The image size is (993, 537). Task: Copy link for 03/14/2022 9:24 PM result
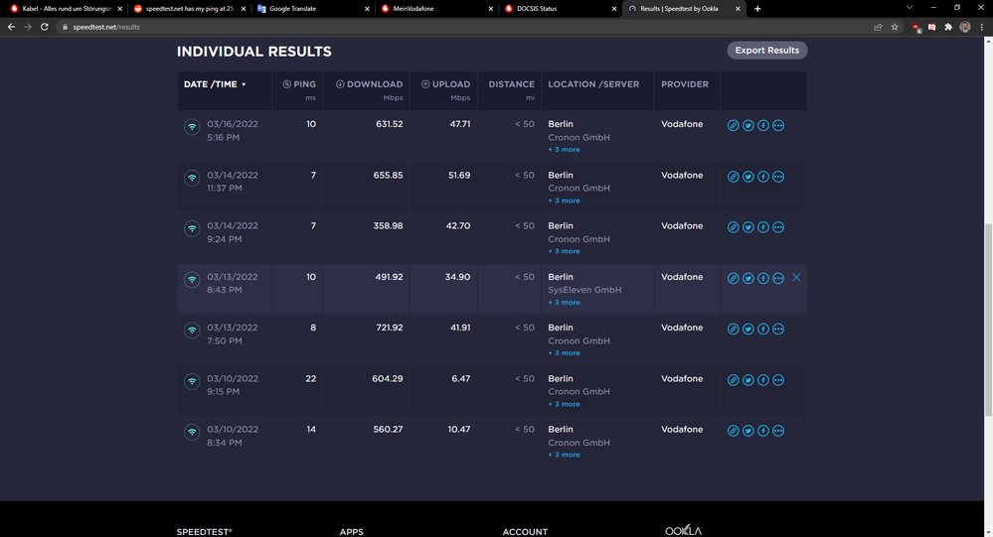point(733,227)
